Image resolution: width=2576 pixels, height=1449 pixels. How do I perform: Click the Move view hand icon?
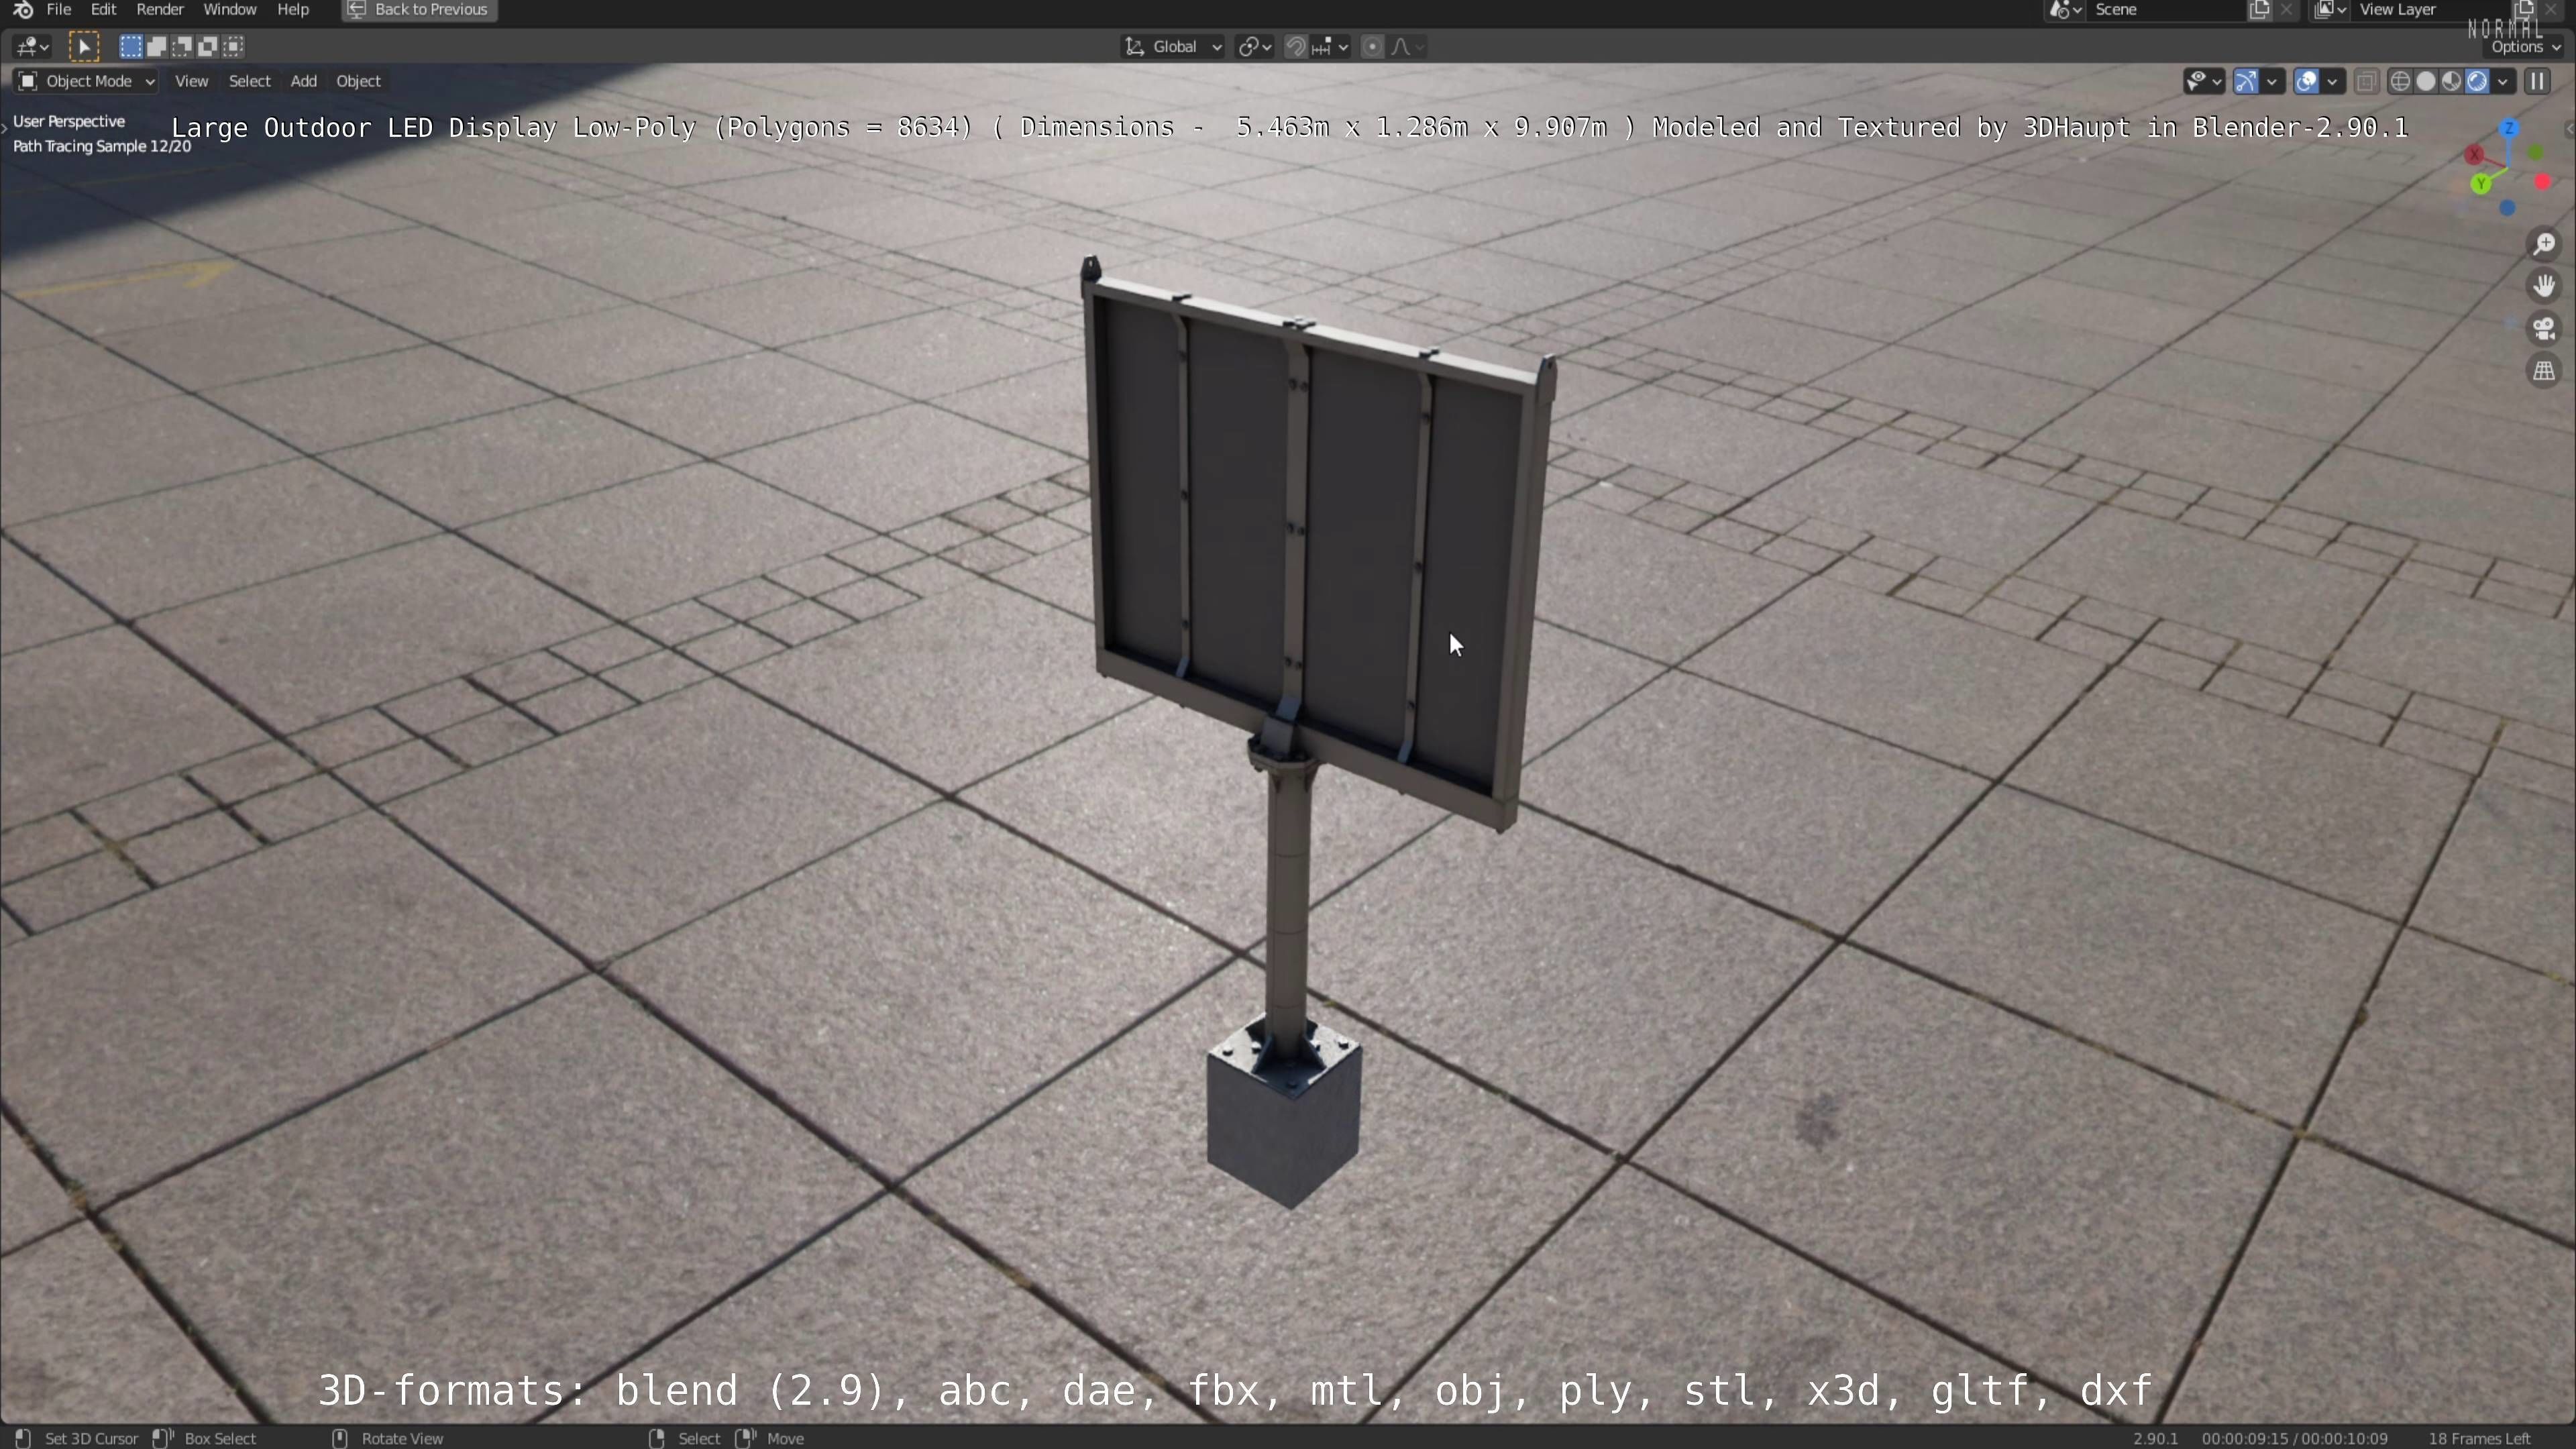[x=2544, y=286]
